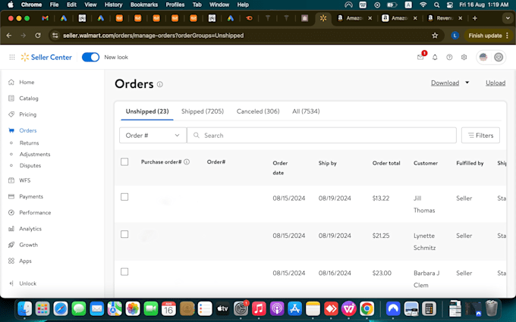
Task: Click the info icon beside Orders heading
Action: coord(160,84)
